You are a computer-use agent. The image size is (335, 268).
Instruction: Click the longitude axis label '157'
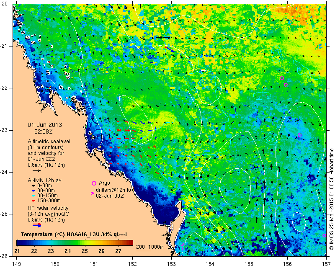coord(326,264)
